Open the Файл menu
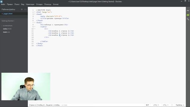 pos(3,4)
